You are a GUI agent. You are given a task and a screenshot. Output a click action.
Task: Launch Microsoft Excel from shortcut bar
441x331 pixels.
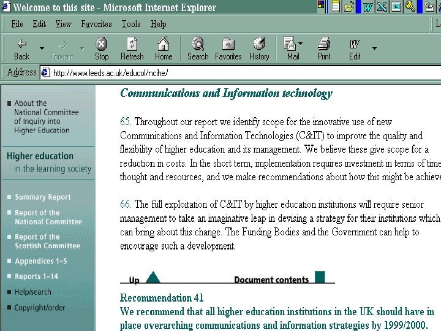(x=382, y=6)
